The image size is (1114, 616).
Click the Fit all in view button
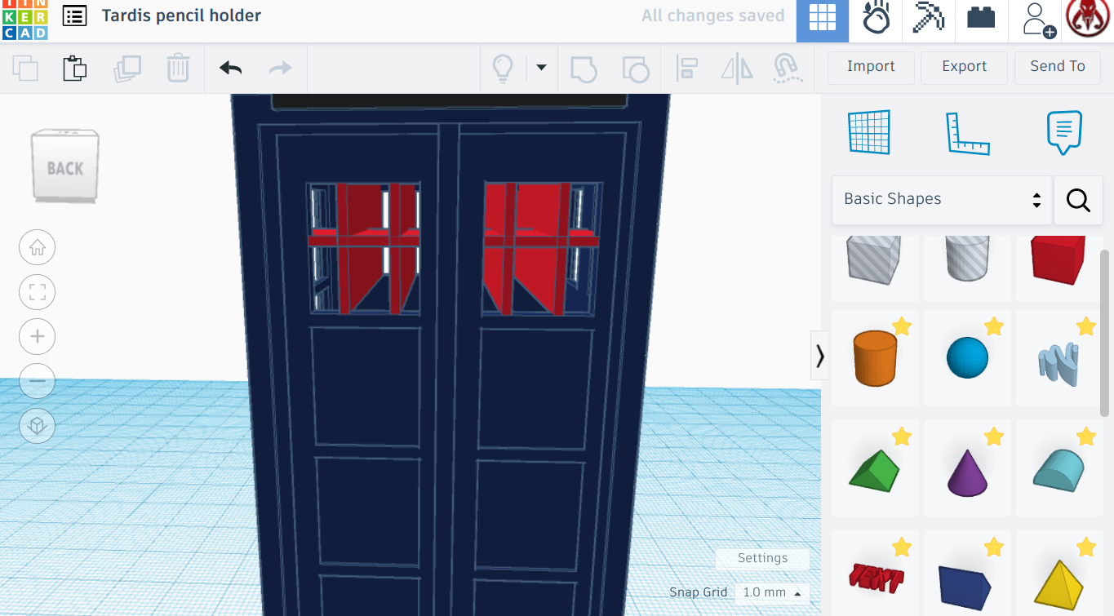(37, 292)
